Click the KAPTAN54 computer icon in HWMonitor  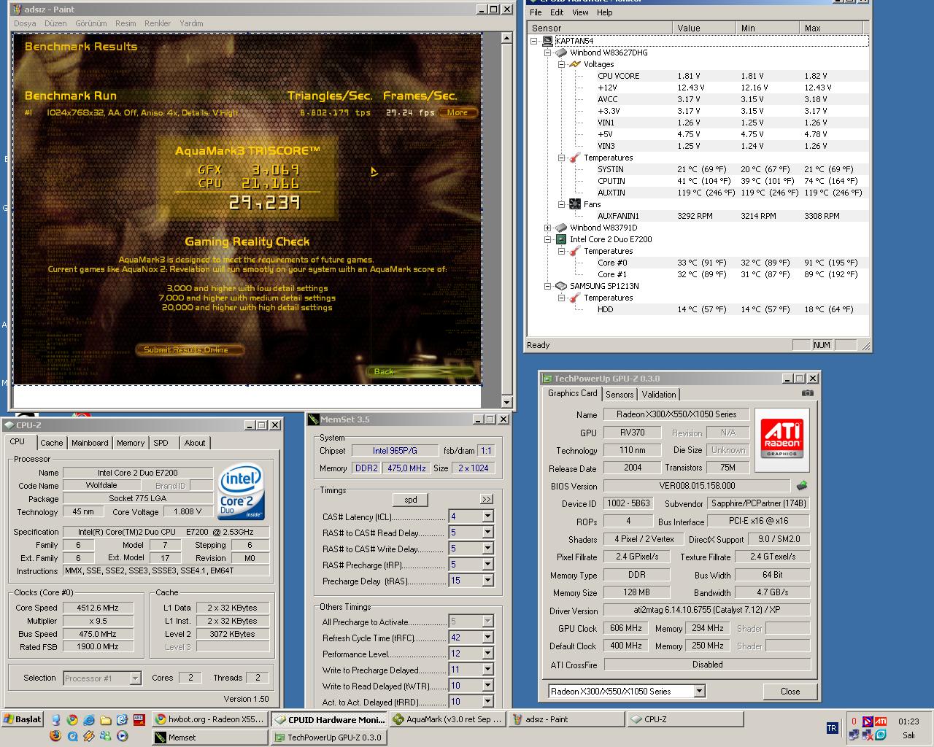(x=547, y=41)
